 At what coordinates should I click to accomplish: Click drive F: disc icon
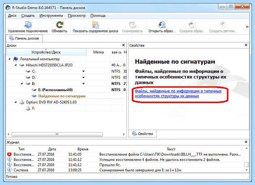[x=28, y=108]
